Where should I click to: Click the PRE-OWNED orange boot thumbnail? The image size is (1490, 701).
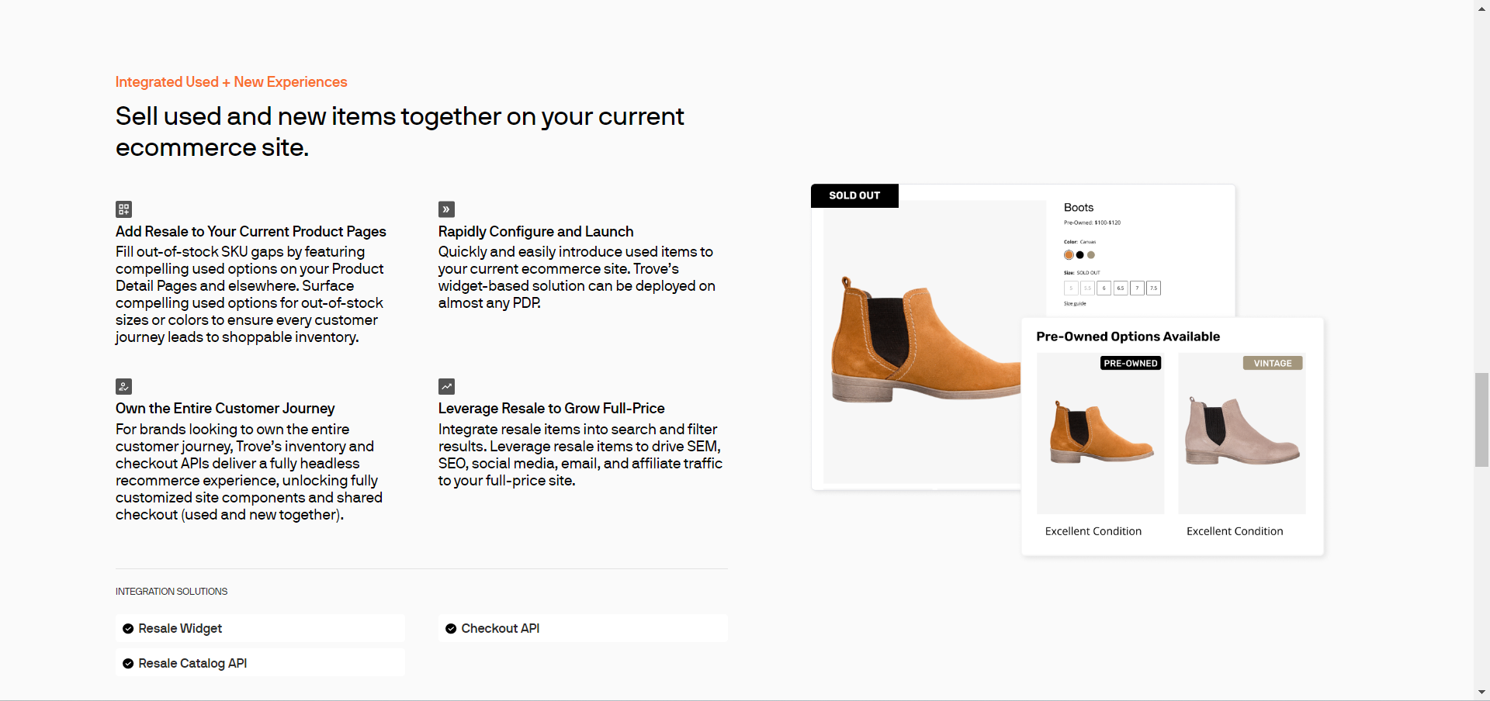(x=1100, y=434)
